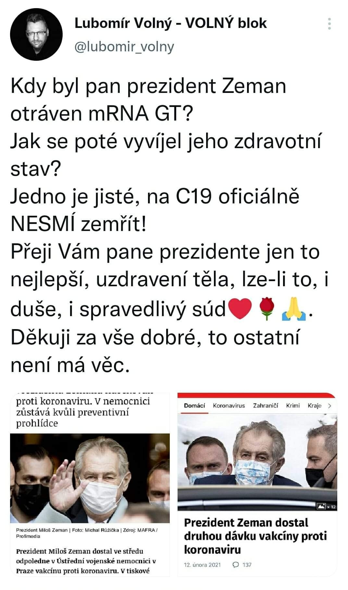The width and height of the screenshot is (348, 590).
Task: Expand more categories with the right chevron
Action: coord(330,406)
